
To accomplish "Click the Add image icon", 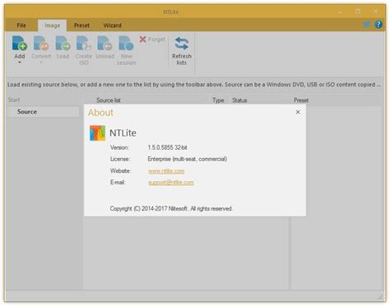I will pos(20,44).
